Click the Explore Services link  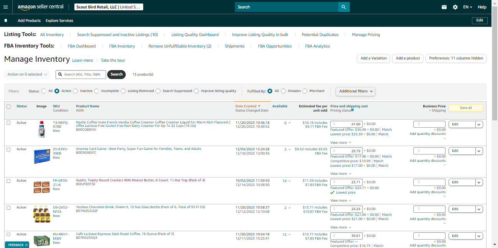tap(59, 21)
